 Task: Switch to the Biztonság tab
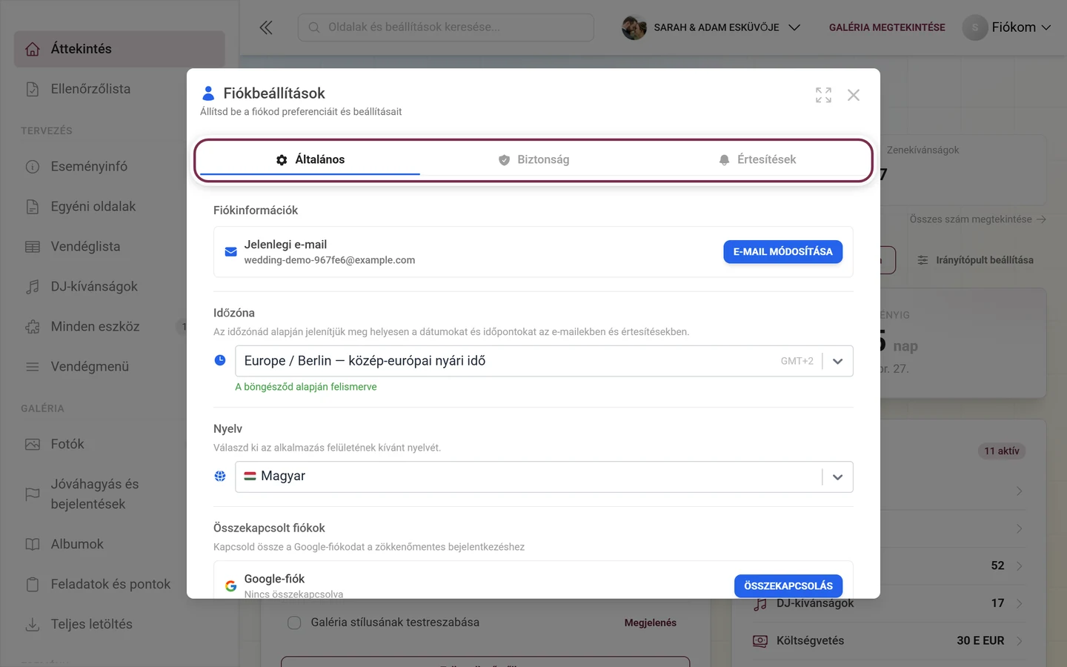[533, 159]
